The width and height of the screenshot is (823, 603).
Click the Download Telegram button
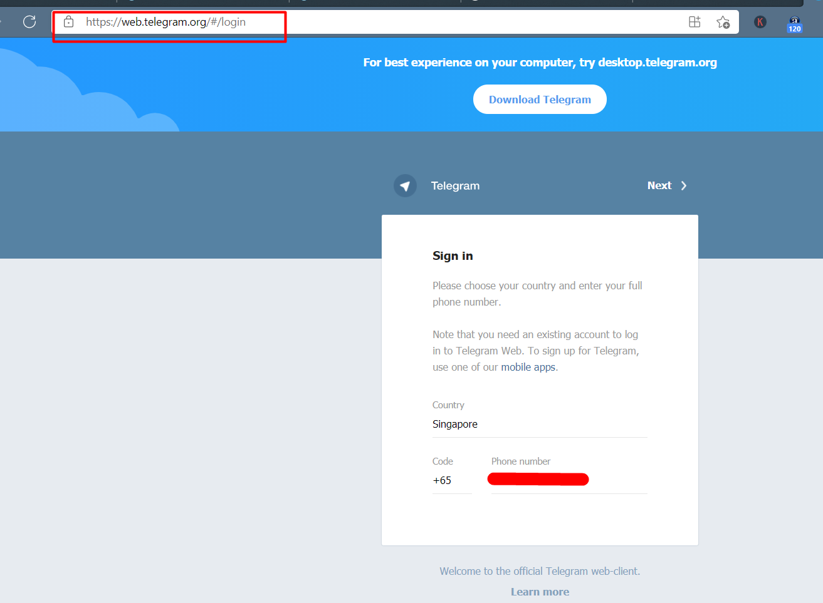[x=540, y=100]
